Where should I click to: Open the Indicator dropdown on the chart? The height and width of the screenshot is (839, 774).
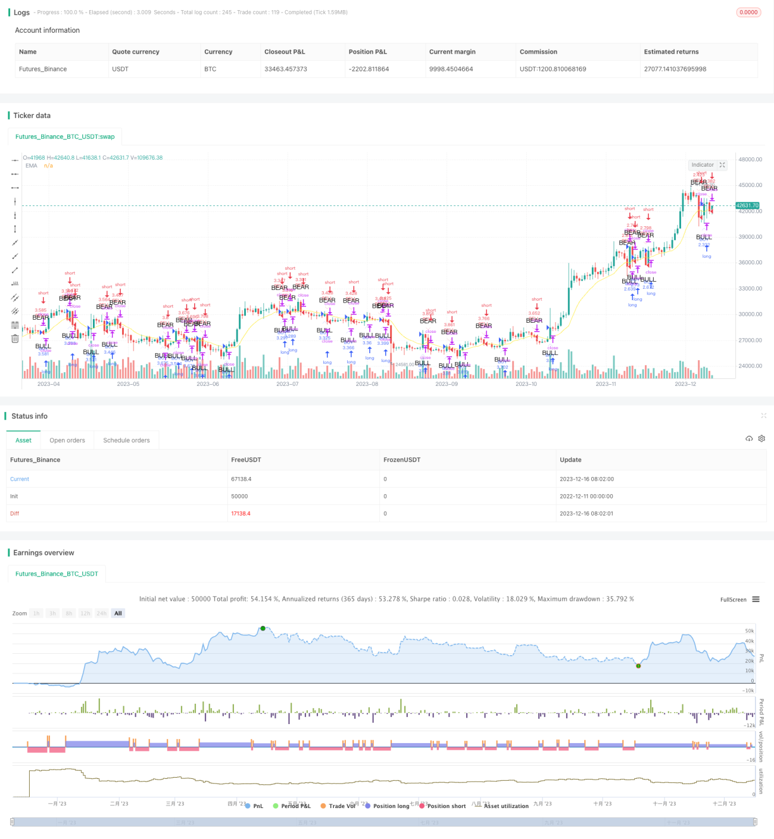point(703,165)
